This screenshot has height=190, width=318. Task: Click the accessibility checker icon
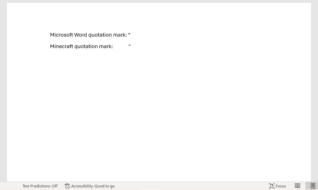[x=67, y=186]
